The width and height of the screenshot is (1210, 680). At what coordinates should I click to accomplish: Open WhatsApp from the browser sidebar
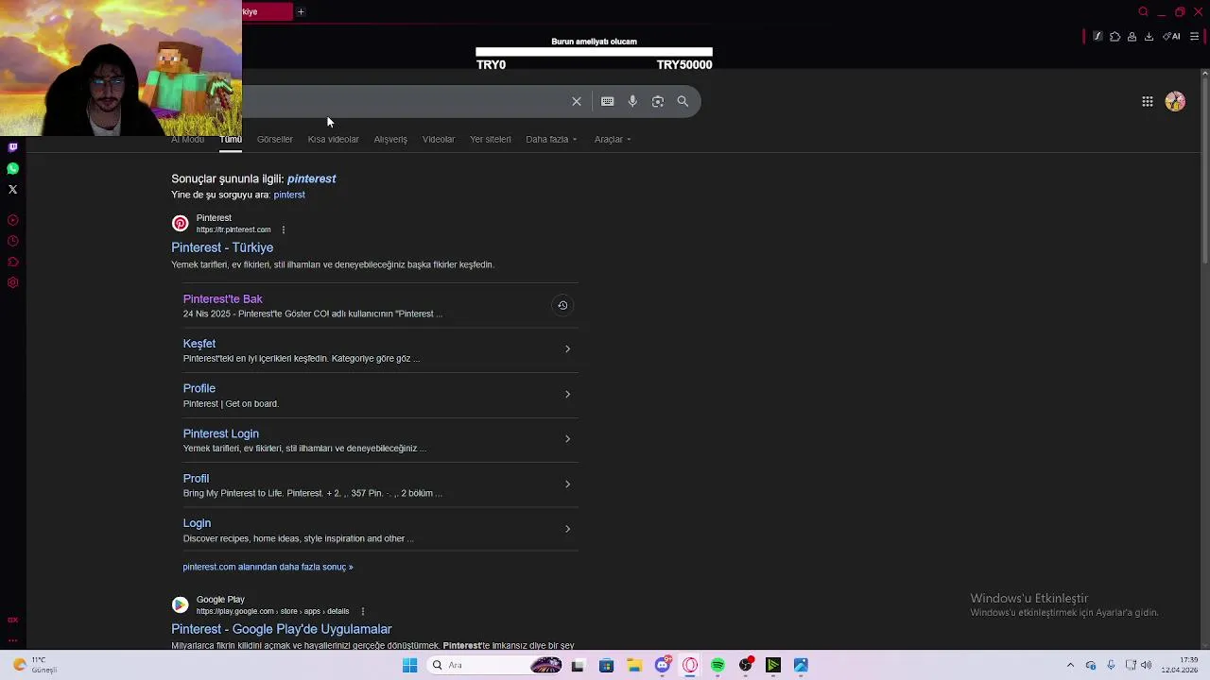pos(12,168)
